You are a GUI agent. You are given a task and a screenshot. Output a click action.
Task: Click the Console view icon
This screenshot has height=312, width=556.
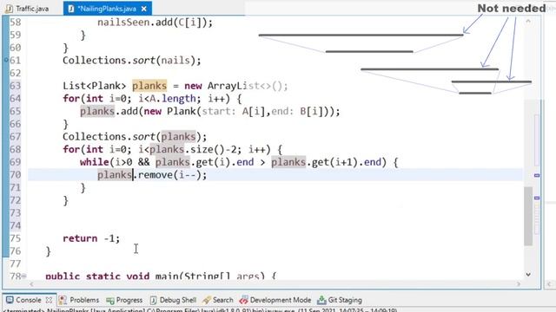coord(10,300)
